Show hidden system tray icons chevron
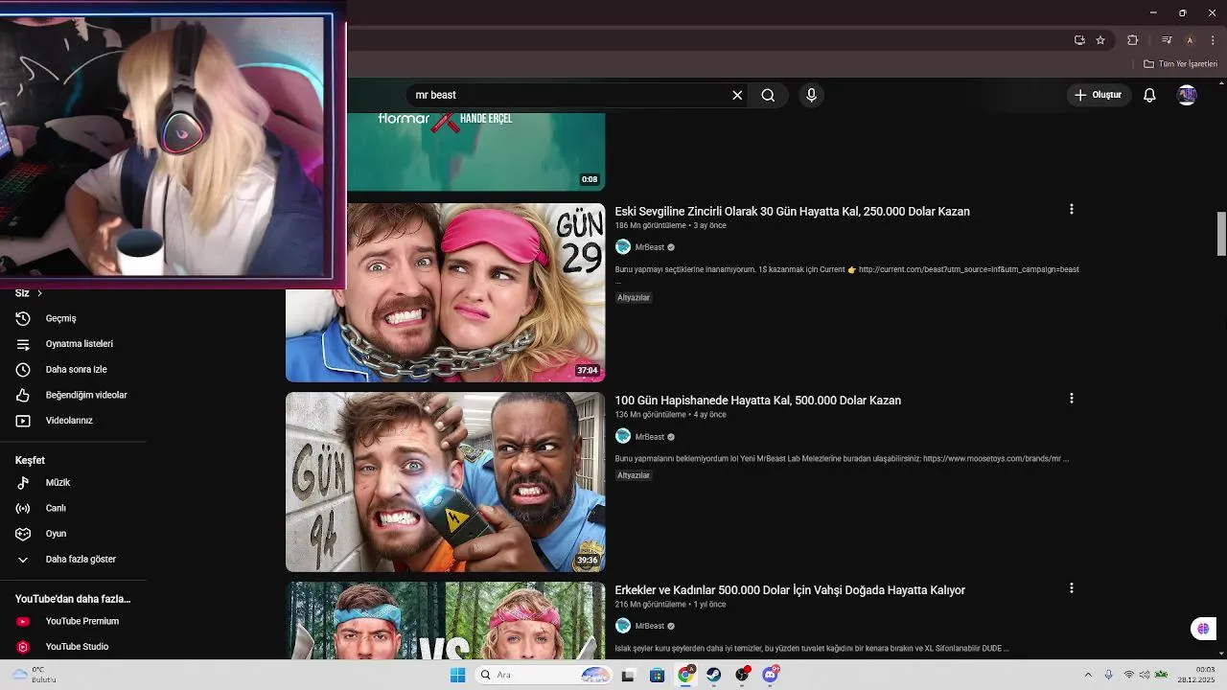Viewport: 1227px width, 690px height. coord(1087,676)
